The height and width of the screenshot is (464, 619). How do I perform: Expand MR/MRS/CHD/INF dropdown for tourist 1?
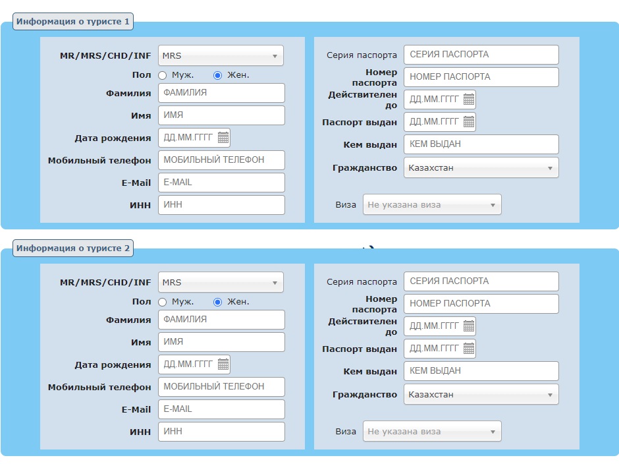[221, 56]
